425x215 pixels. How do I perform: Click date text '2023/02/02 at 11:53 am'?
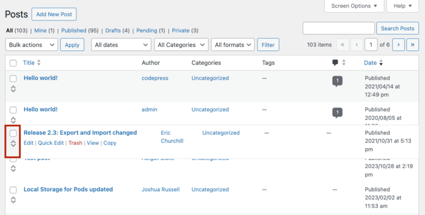click(383, 202)
